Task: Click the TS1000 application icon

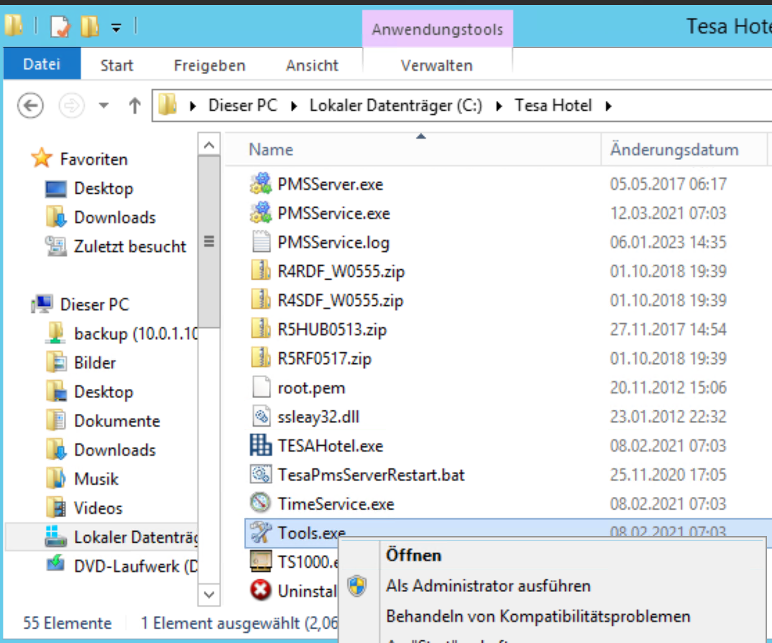Action: pos(260,562)
